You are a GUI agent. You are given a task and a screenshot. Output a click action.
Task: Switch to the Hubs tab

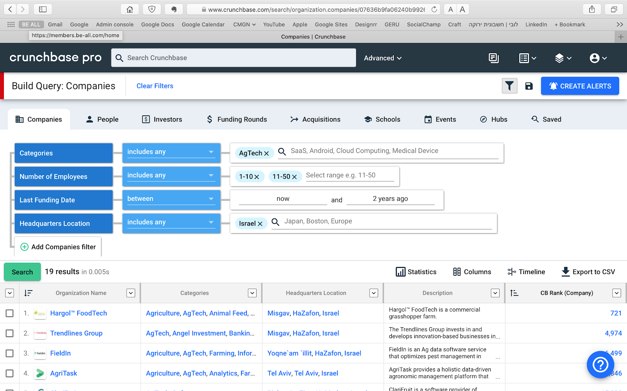click(494, 119)
